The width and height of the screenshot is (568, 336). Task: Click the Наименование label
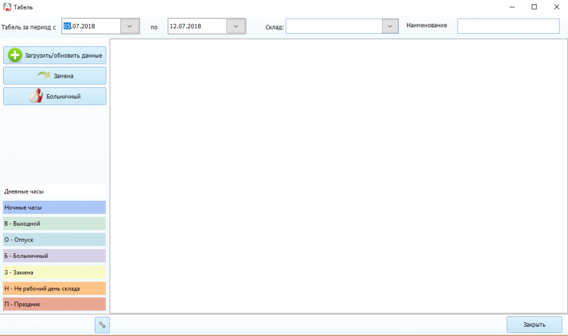click(x=427, y=26)
